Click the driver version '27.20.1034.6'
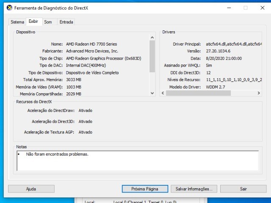This screenshot has width=271, height=203. (x=218, y=51)
